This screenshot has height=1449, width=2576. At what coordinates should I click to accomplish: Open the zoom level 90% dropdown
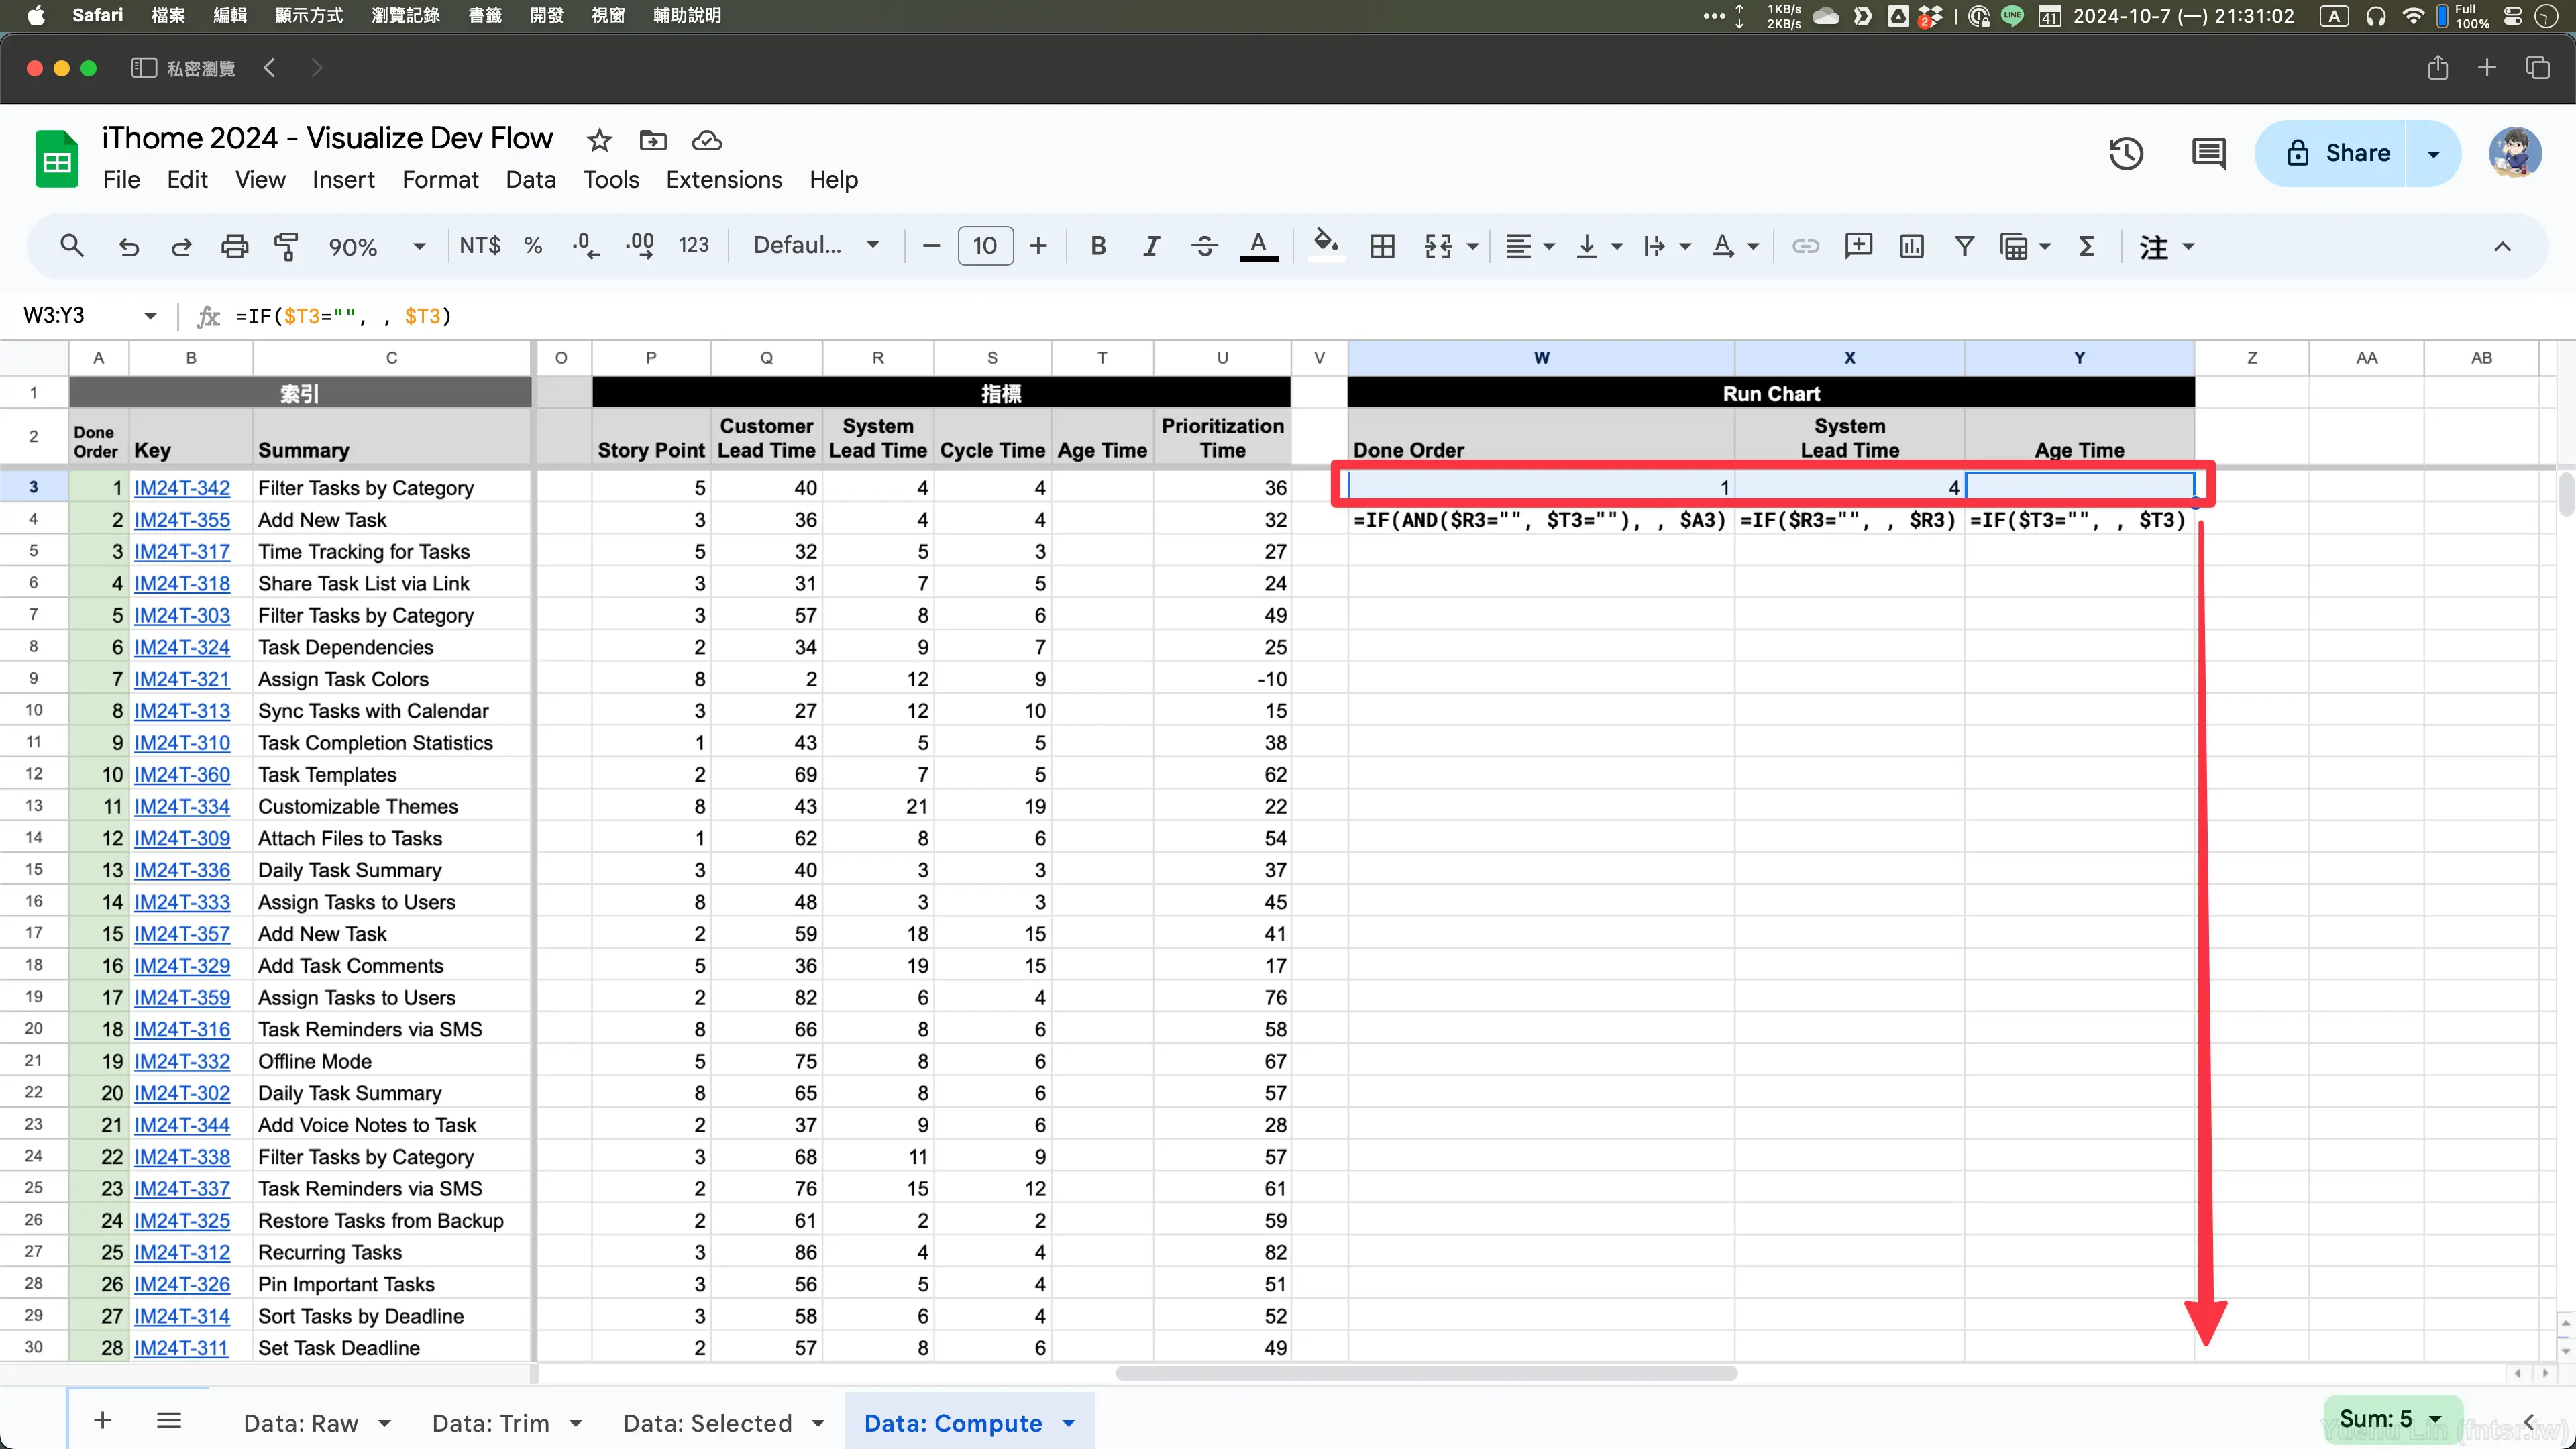[x=377, y=246]
